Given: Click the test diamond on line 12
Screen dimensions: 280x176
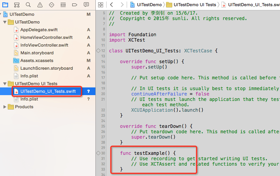Looking at the screenshot, I should click(x=98, y=51).
